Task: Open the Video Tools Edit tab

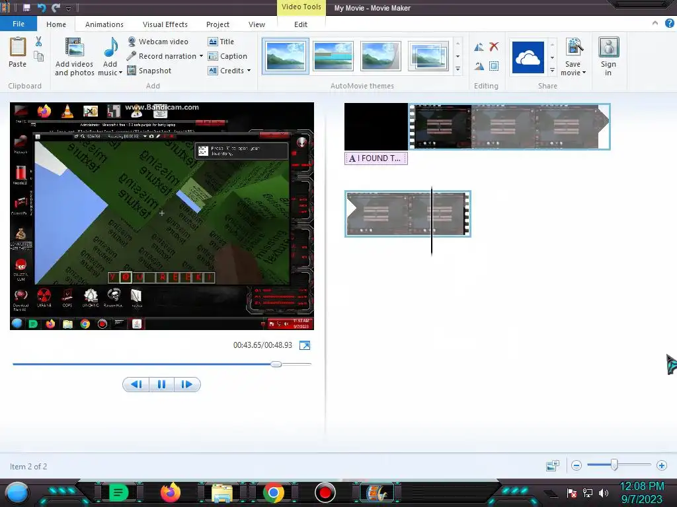Action: click(x=301, y=24)
